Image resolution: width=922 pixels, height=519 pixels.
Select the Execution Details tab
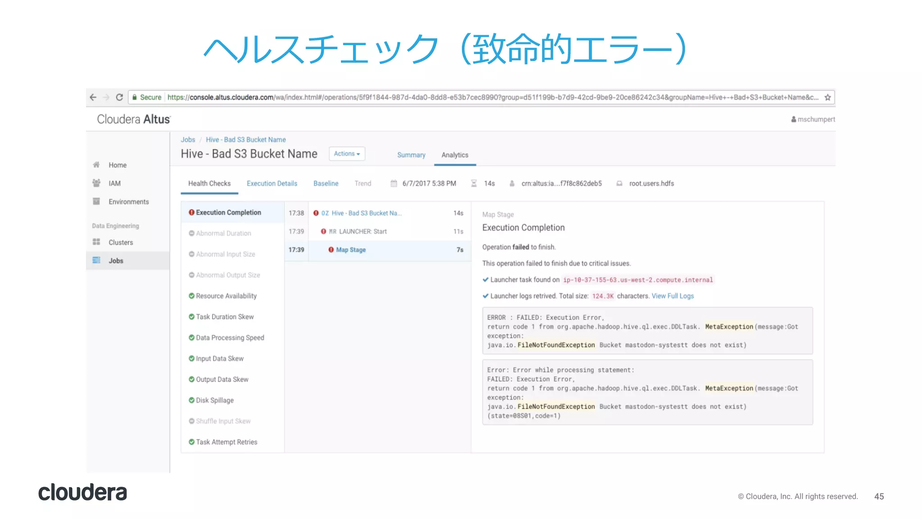pyautogui.click(x=272, y=183)
